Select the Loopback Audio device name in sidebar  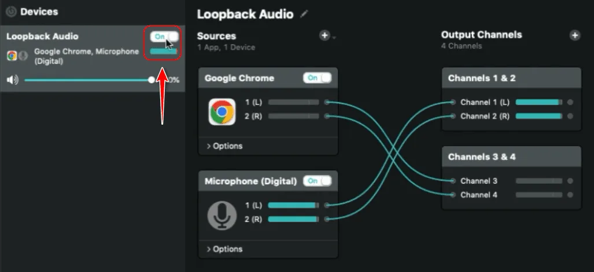click(42, 36)
